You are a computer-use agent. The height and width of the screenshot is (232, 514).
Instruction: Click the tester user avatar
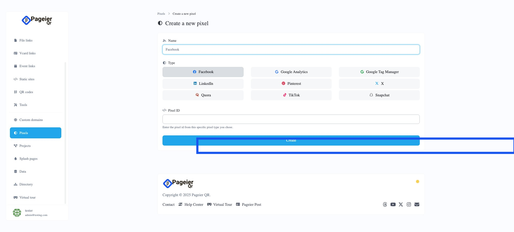(x=17, y=213)
